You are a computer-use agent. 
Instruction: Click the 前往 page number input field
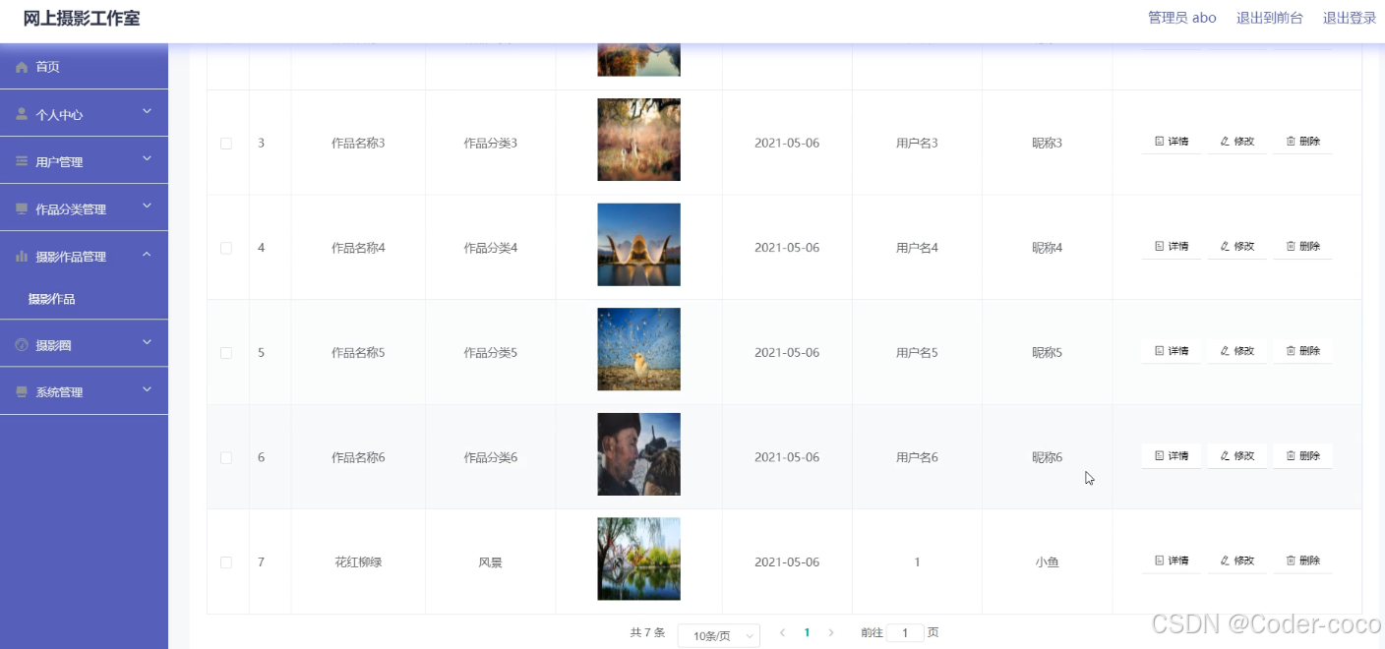pos(905,633)
